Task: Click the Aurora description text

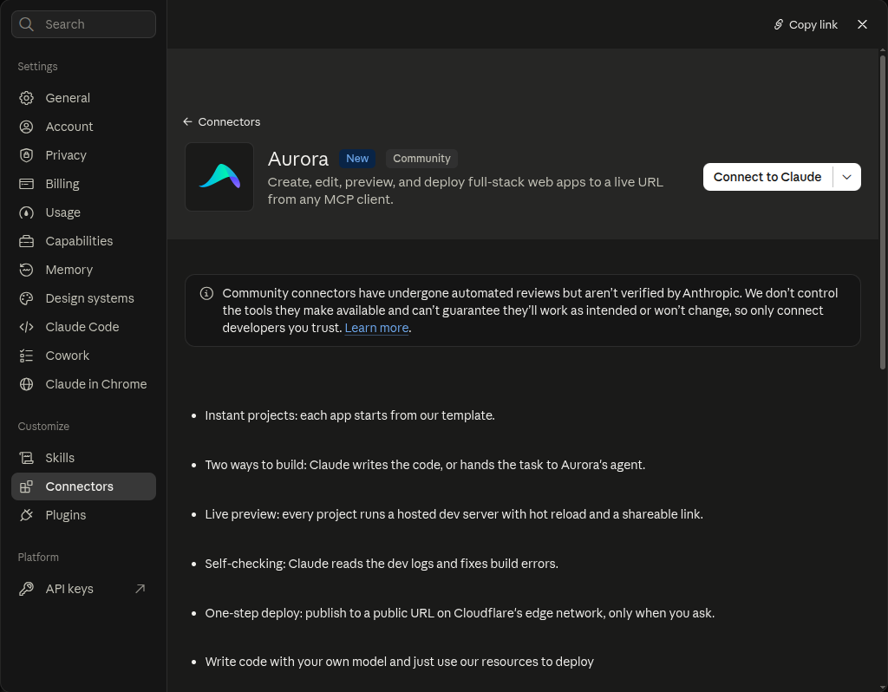Action: pyautogui.click(x=465, y=191)
